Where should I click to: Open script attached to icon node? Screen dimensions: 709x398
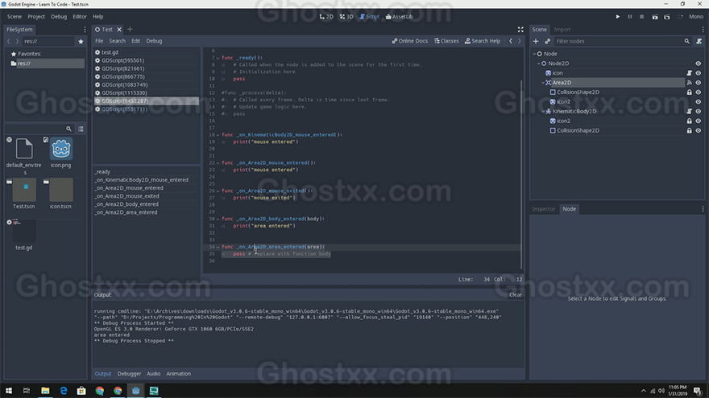pyautogui.click(x=689, y=73)
